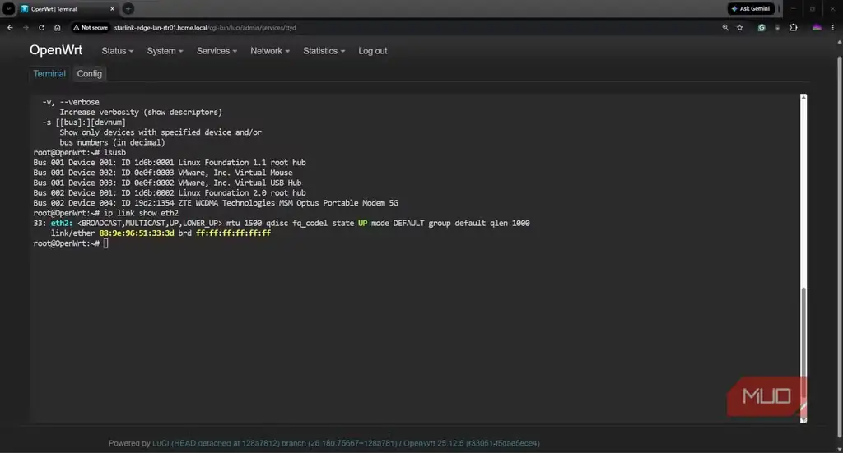Close the OpenWrt Terminal browser tab
Image resolution: width=843 pixels, height=453 pixels.
pos(112,8)
